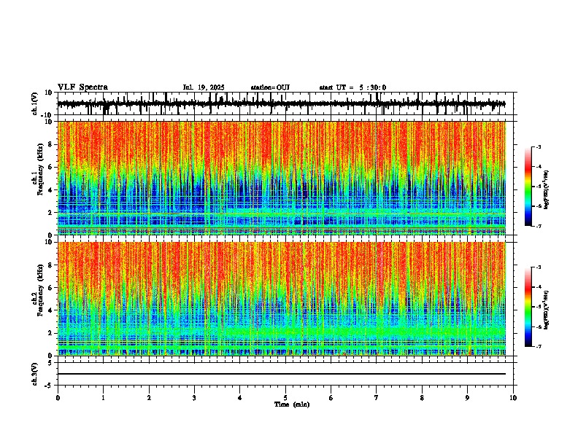Click the log(PSD) label beside ch.2 color bar
This screenshot has height=446, width=578.
(546, 310)
